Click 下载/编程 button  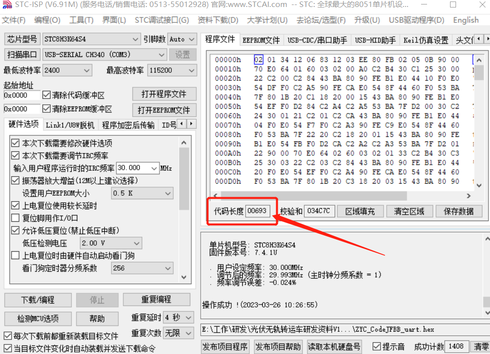[x=38, y=300]
